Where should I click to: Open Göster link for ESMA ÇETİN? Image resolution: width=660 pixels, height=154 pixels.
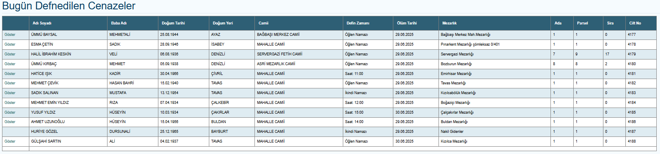pos(10,44)
